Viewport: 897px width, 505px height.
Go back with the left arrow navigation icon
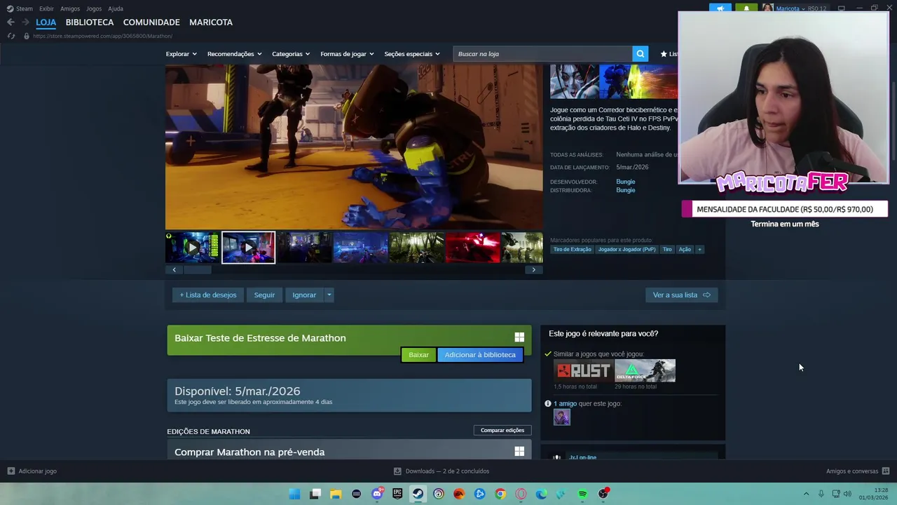click(x=11, y=22)
